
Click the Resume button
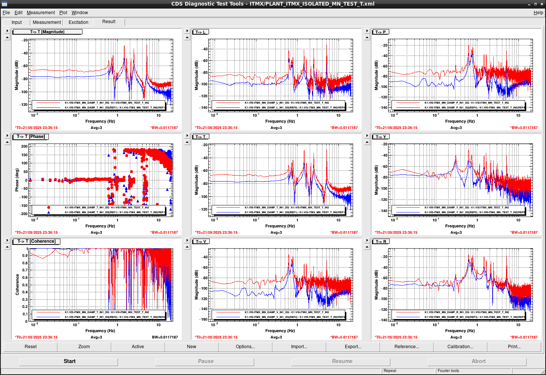pyautogui.click(x=341, y=362)
